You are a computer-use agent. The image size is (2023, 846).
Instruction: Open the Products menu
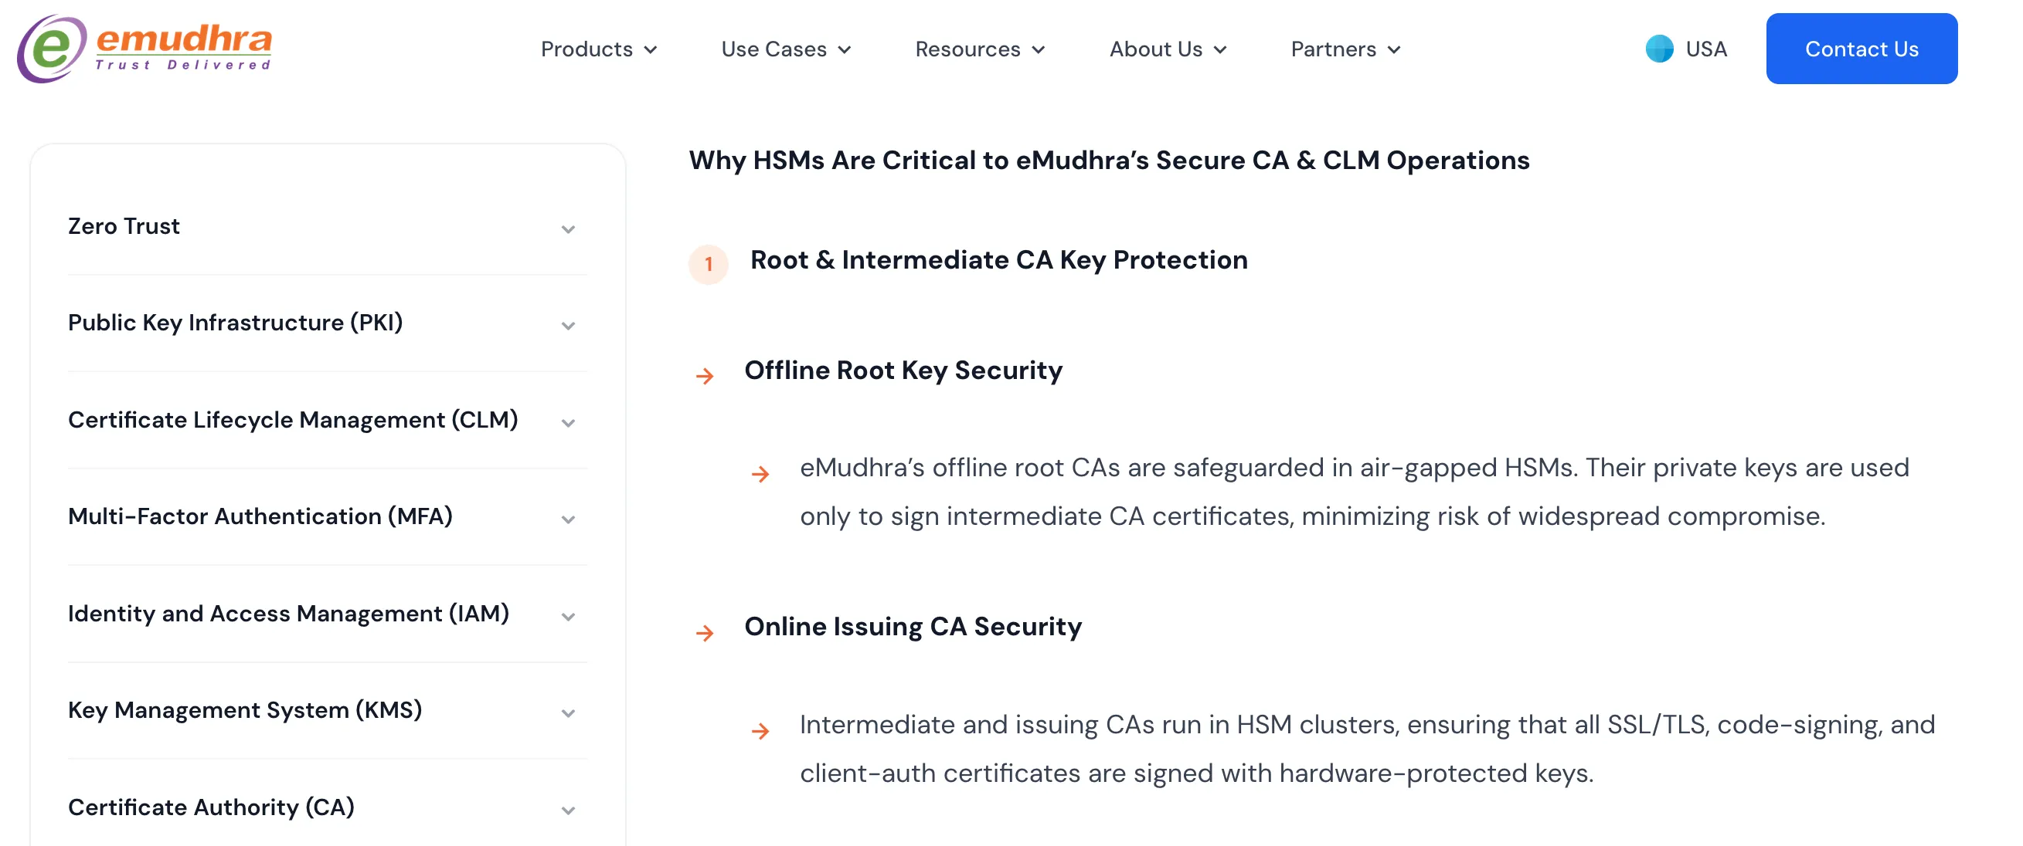(x=598, y=49)
